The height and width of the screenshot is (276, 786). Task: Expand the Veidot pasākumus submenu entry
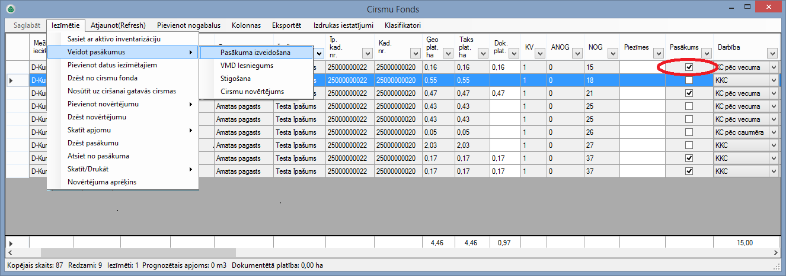(x=123, y=52)
